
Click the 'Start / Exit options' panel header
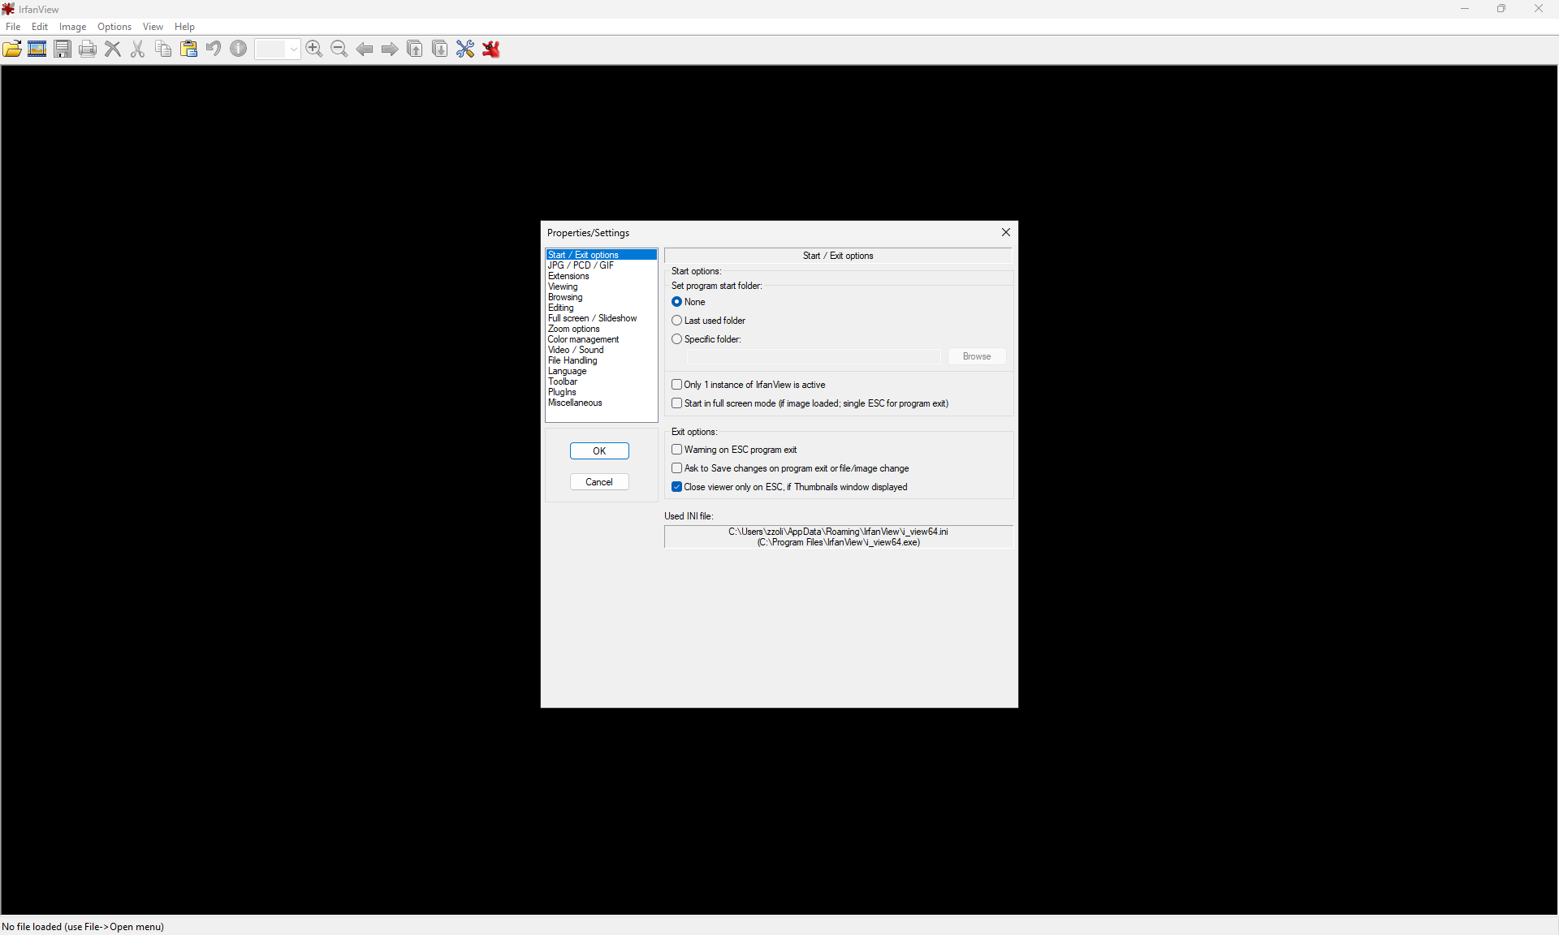[x=838, y=256]
